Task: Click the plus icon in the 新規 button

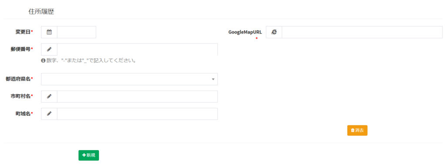Action: 84,155
